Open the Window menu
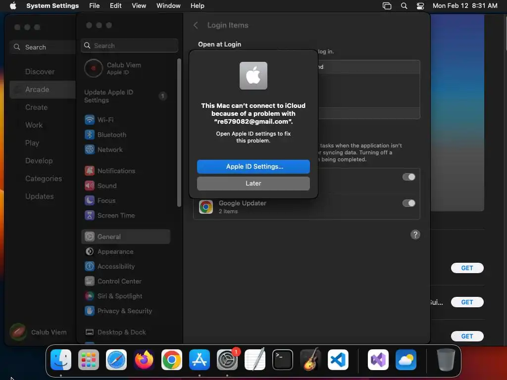Screen dimensions: 507x380 point(168,6)
